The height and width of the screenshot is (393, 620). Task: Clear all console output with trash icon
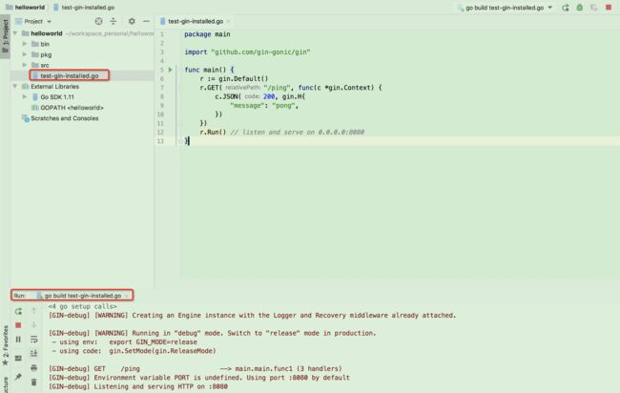coord(34,382)
